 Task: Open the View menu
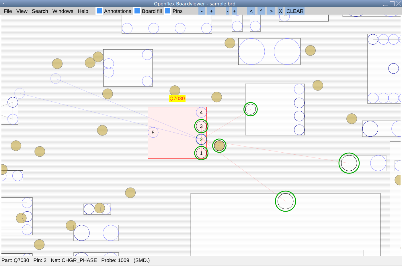pyautogui.click(x=22, y=11)
